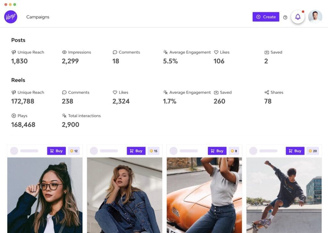Open the orange car photo post
This screenshot has height=233, width=328.
[204, 195]
